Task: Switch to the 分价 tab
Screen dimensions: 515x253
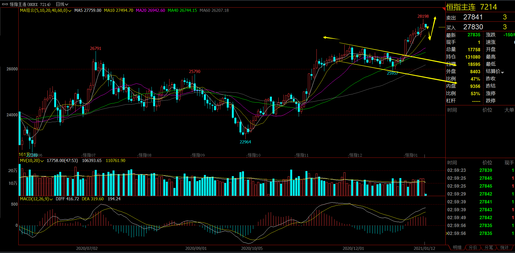Action: click(473, 247)
